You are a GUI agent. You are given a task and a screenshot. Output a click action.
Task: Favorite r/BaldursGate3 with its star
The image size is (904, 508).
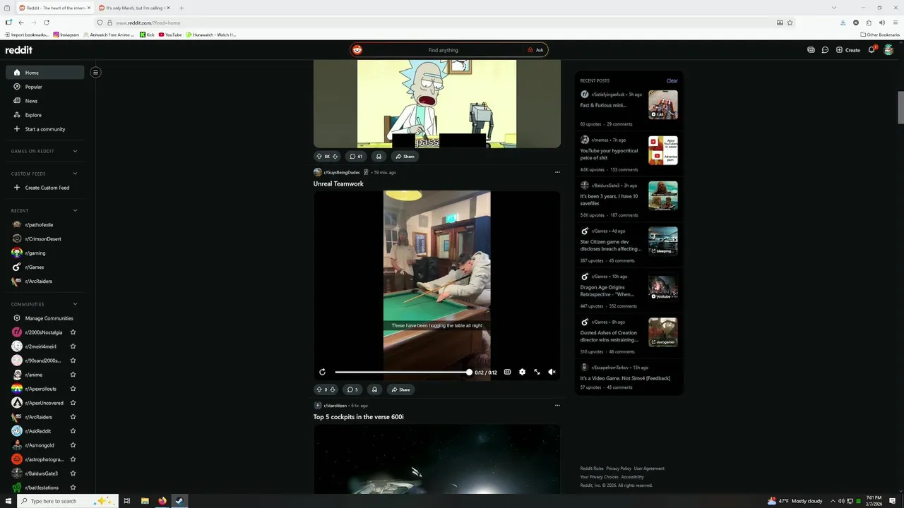point(73,473)
